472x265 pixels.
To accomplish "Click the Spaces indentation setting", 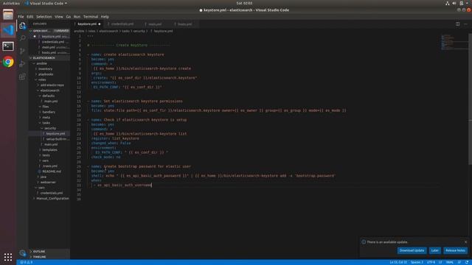I will point(417,262).
